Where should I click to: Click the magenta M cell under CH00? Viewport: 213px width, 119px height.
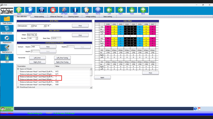[108, 27]
